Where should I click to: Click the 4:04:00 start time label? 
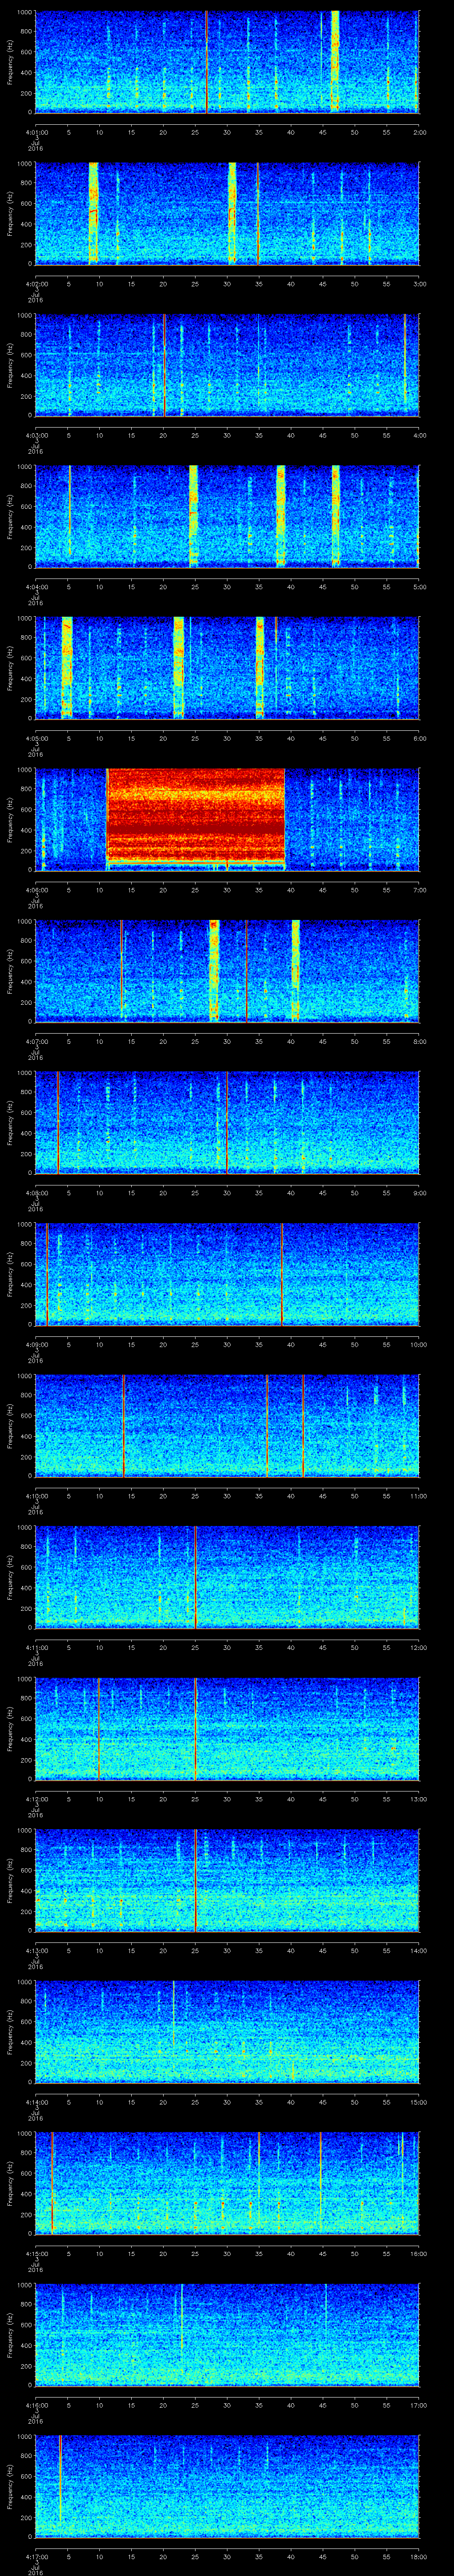[36, 587]
